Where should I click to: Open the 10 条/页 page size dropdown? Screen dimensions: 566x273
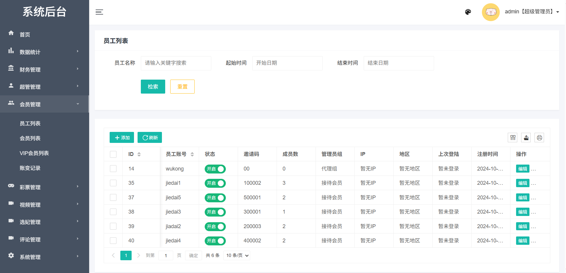[x=237, y=255]
